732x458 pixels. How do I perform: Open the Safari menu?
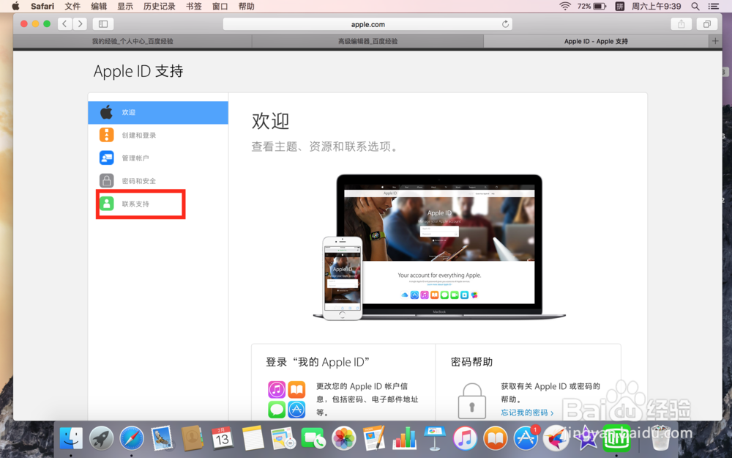(x=42, y=6)
